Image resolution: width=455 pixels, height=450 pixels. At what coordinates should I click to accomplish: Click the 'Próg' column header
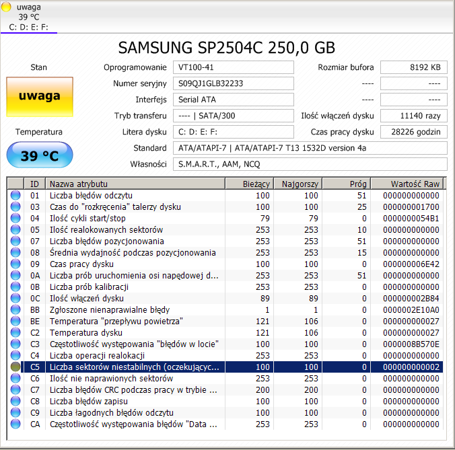coord(347,184)
